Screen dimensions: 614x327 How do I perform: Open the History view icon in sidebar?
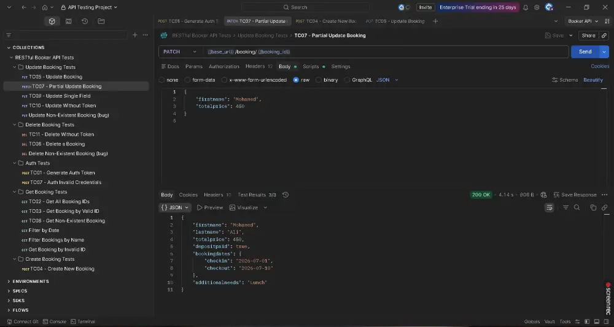pos(85,21)
